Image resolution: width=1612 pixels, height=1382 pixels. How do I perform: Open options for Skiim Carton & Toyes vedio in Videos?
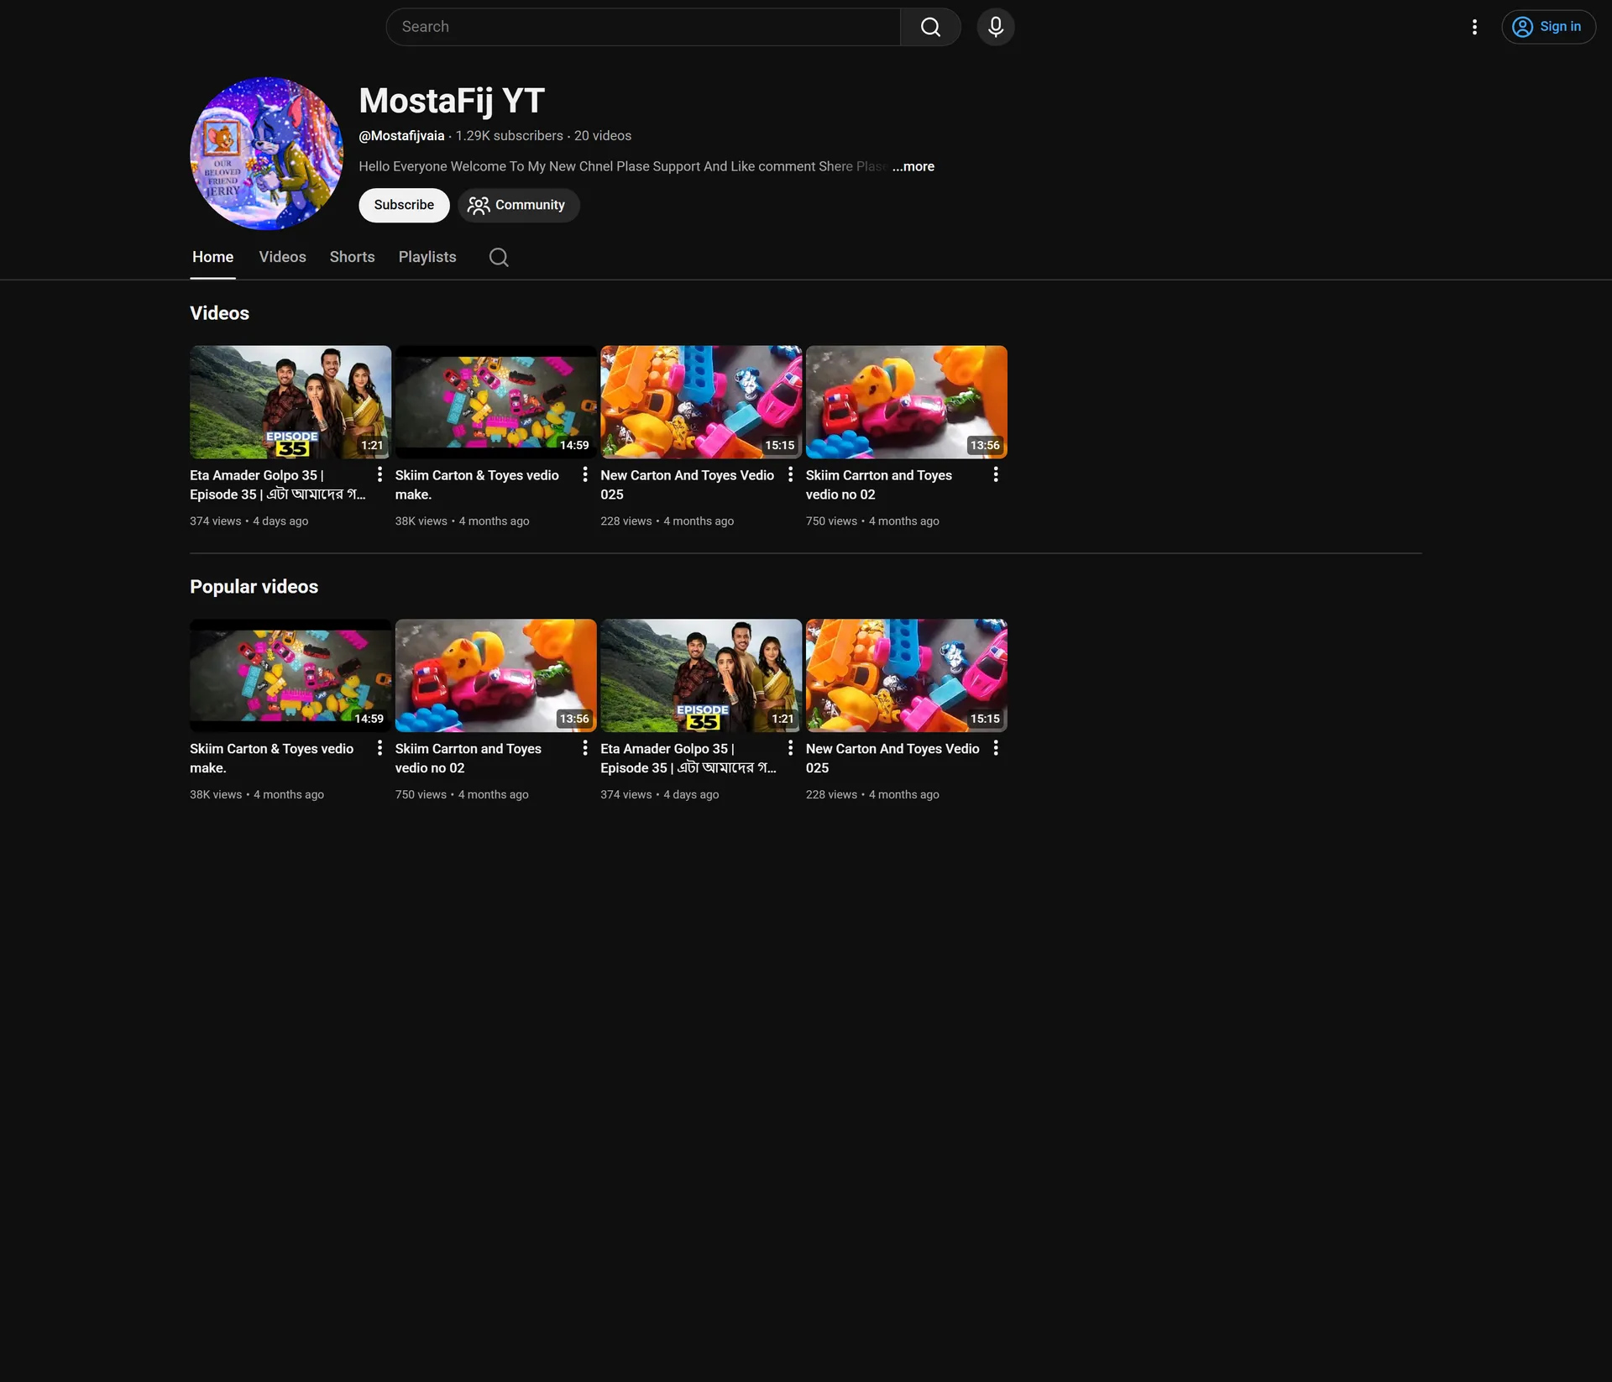(585, 474)
